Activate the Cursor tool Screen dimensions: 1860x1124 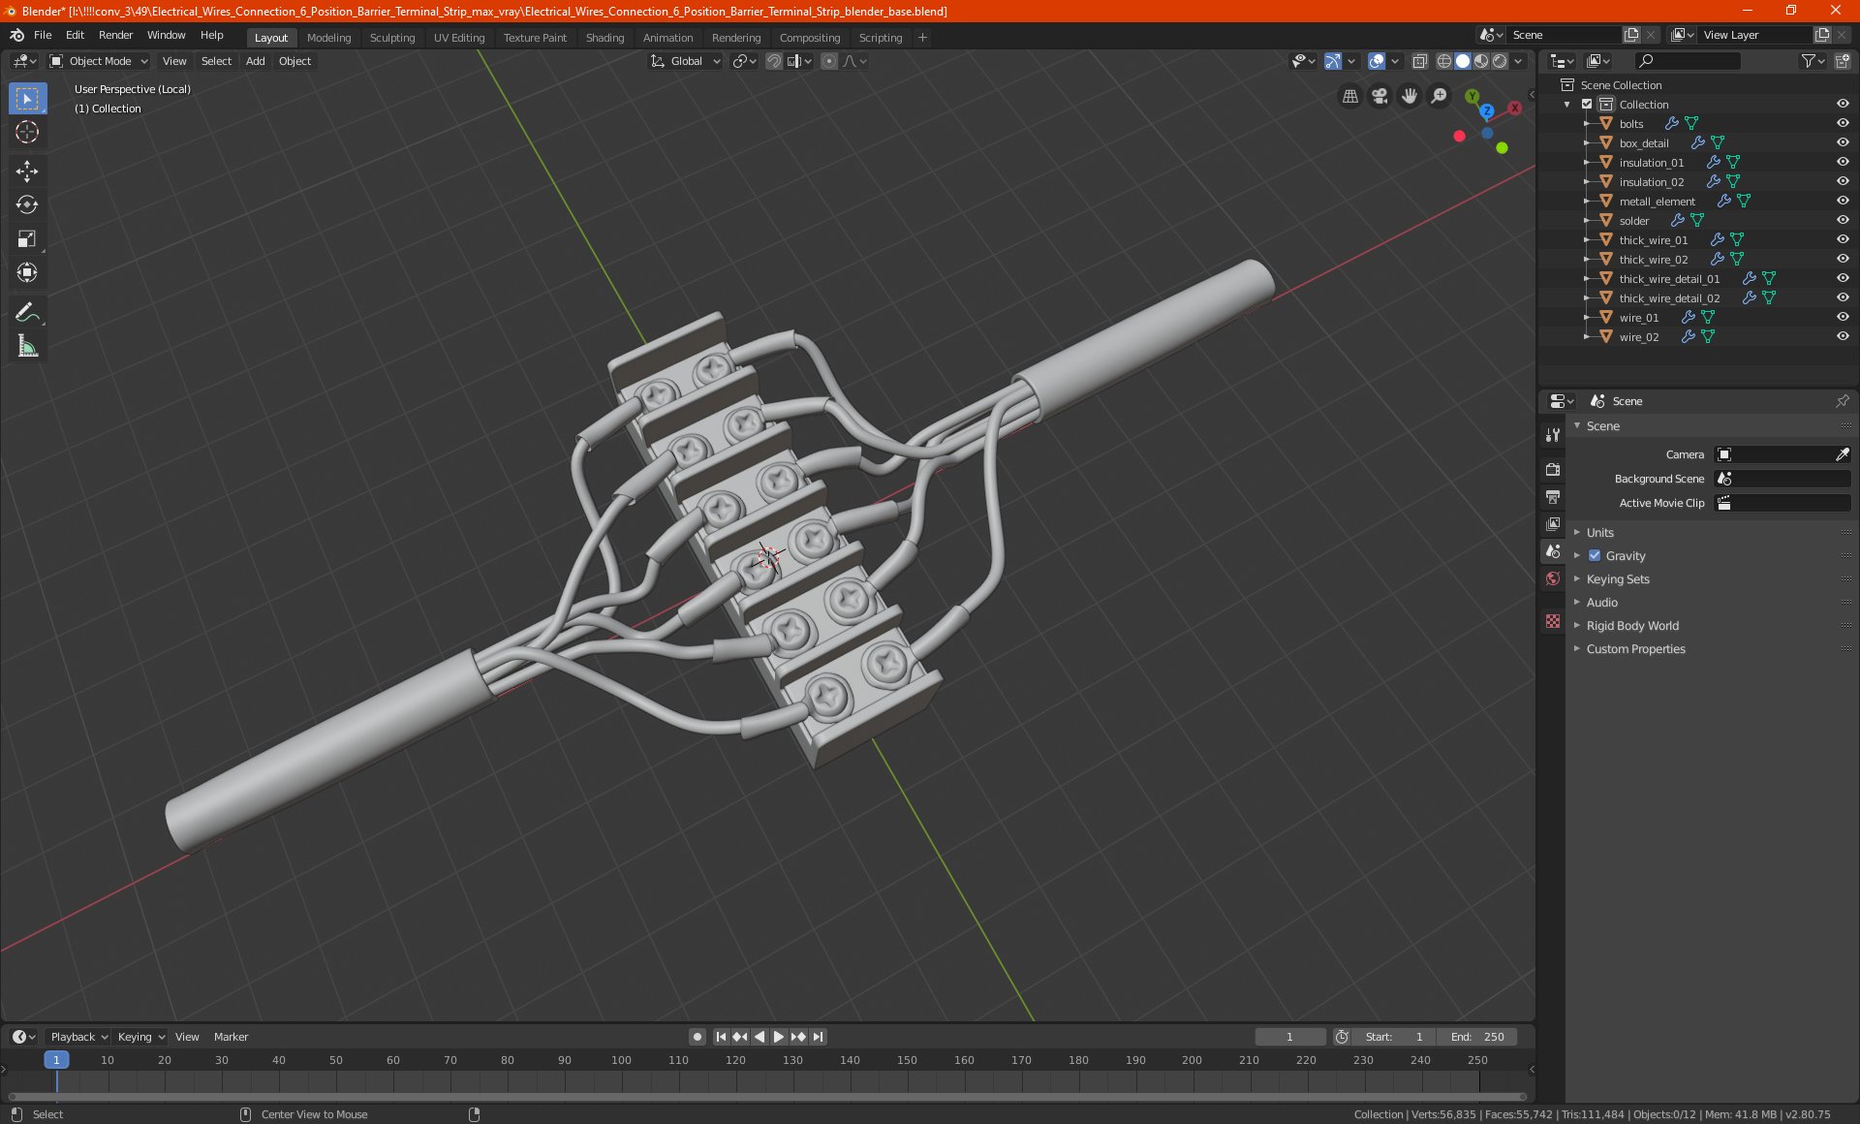[x=27, y=133]
